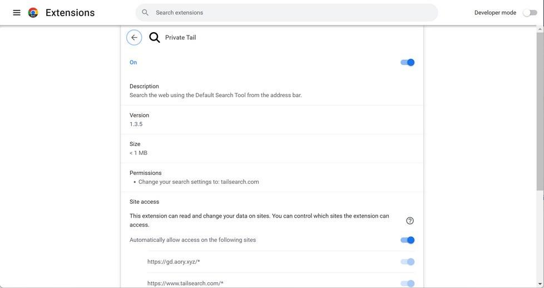The image size is (544, 288).
Task: Click the description text about Default Search Tool
Action: coord(216,95)
